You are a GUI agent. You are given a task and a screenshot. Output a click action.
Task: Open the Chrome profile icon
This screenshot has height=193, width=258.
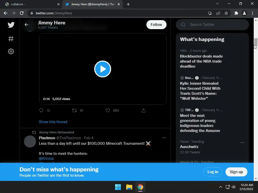[244, 13]
